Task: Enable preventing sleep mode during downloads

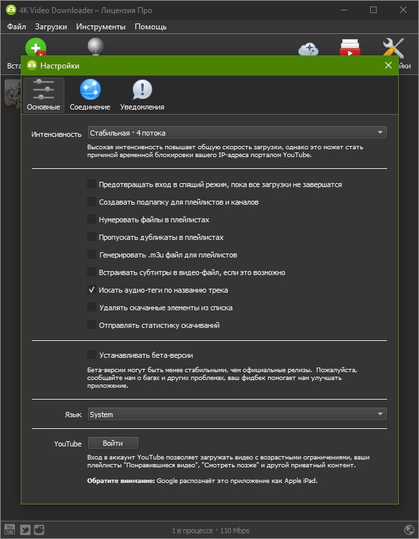Action: 91,184
